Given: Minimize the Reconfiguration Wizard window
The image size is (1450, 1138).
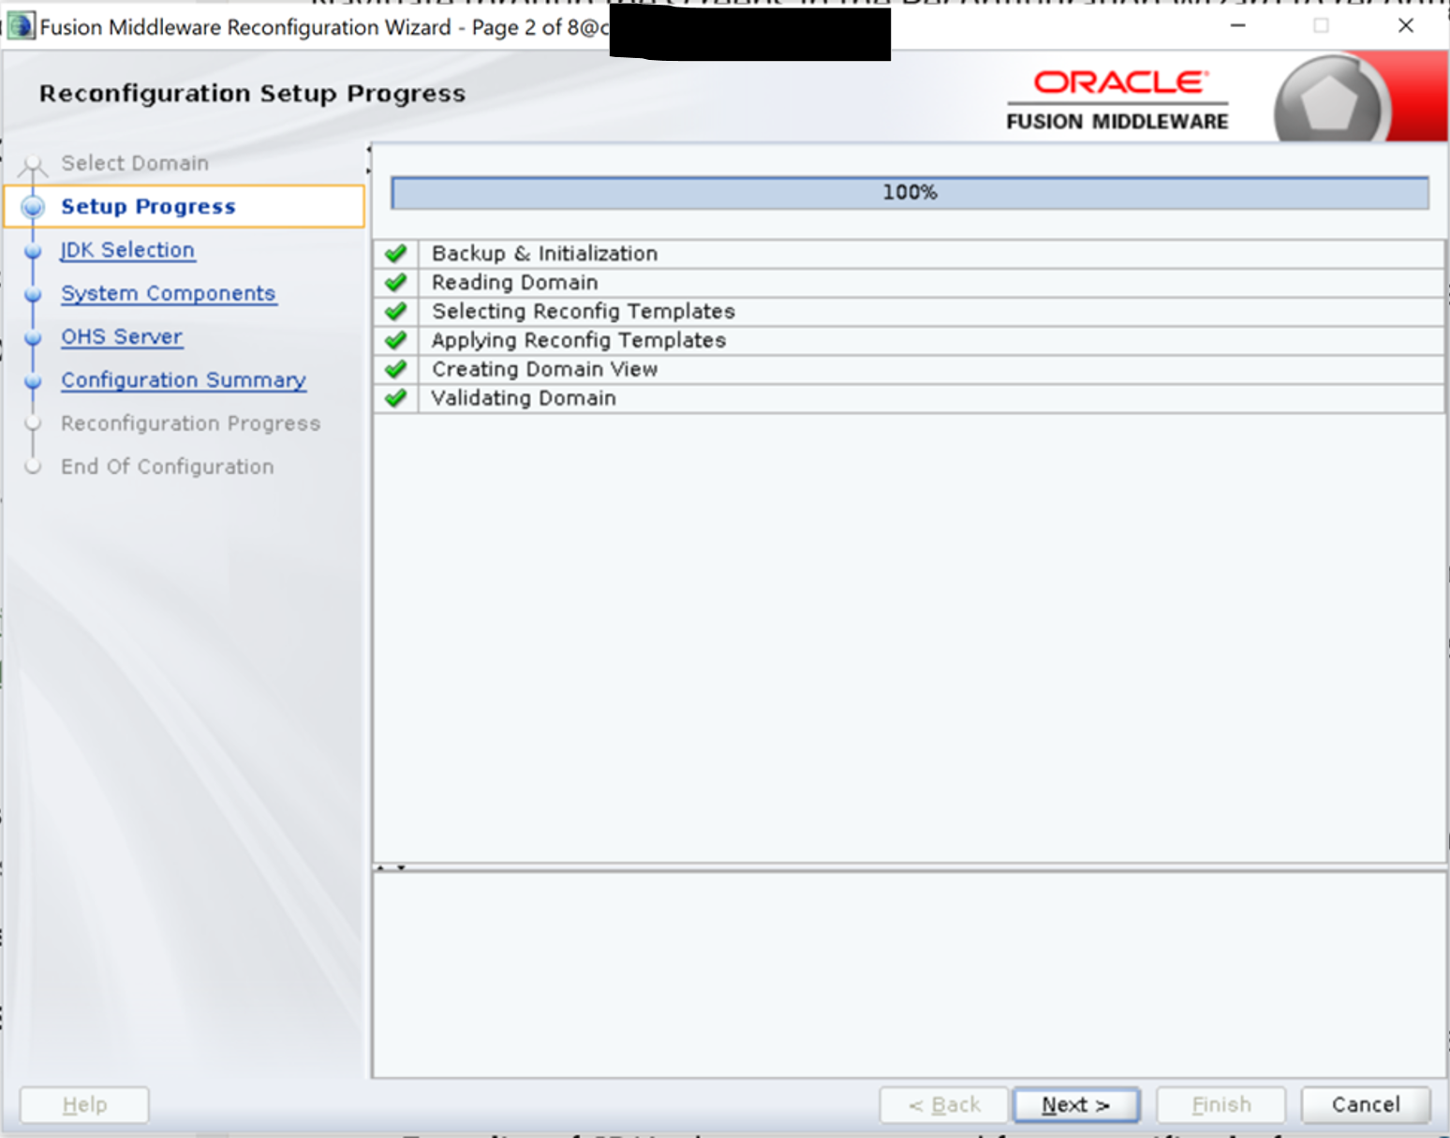Looking at the screenshot, I should tap(1237, 26).
